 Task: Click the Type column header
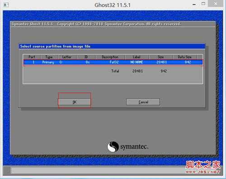pyautogui.click(x=49, y=57)
